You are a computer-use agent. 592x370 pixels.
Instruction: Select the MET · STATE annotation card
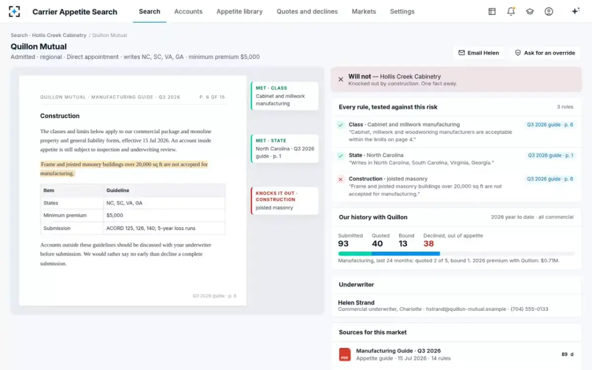[285, 148]
